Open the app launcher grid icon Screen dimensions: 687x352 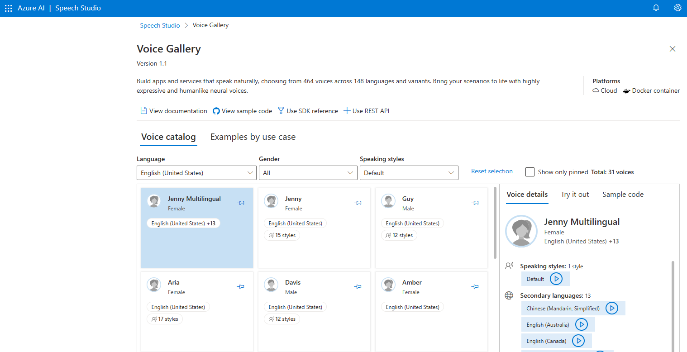click(x=8, y=8)
